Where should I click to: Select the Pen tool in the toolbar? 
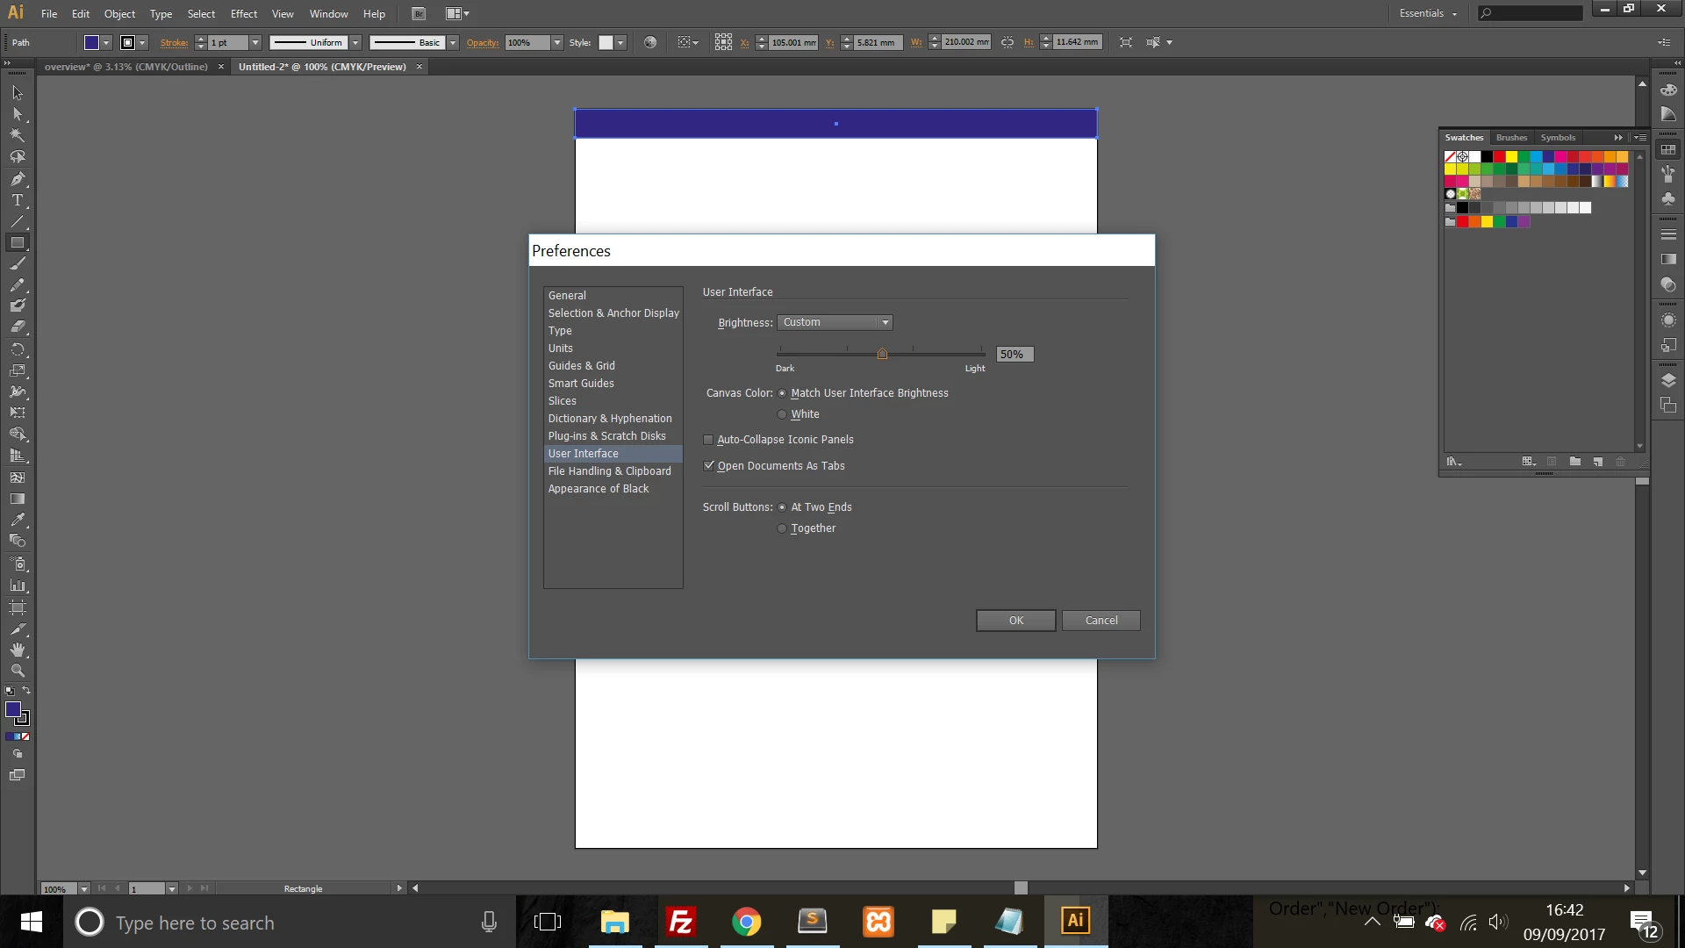[x=17, y=178]
